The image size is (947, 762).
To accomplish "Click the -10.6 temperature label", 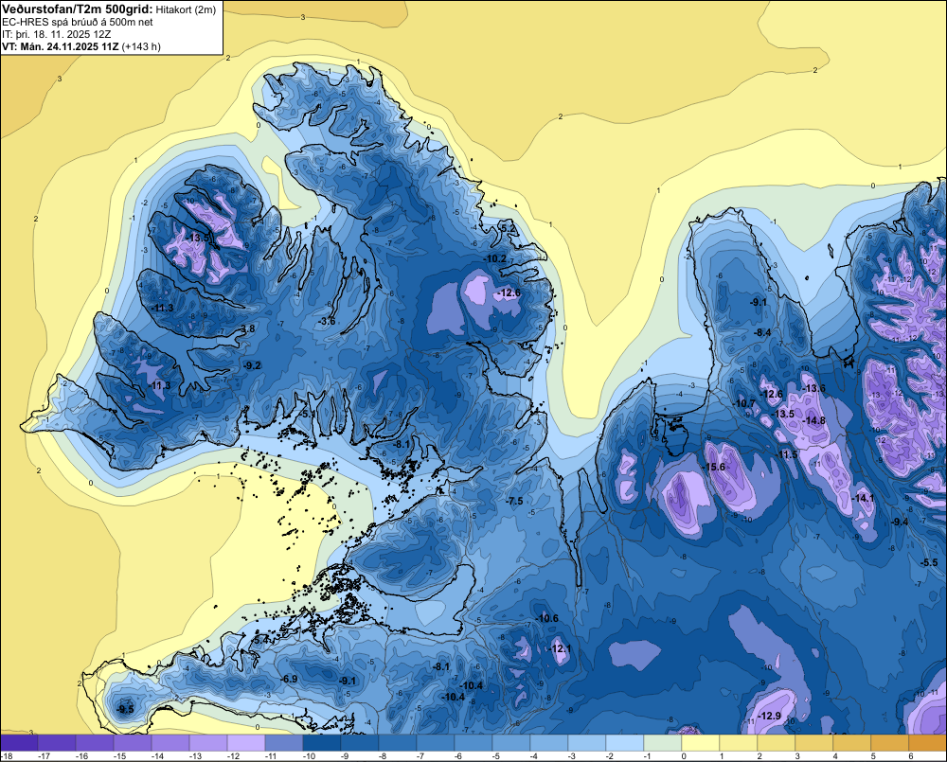I will (x=547, y=618).
